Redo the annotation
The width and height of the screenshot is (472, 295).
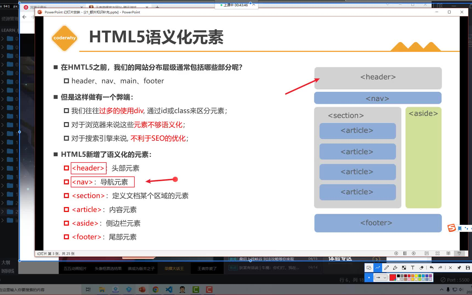[440, 268]
